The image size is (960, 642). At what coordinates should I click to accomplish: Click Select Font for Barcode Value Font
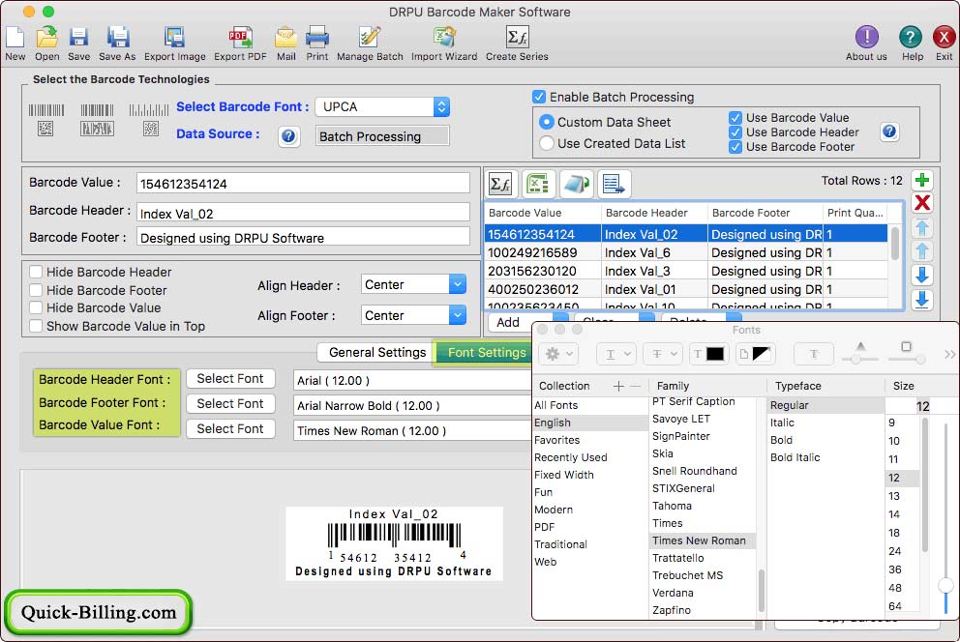[230, 428]
